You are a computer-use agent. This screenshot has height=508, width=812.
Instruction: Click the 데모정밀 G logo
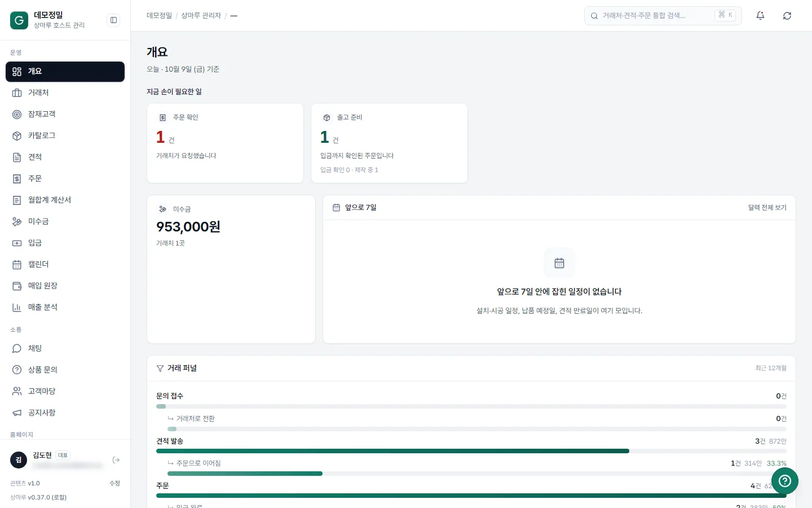point(19,20)
